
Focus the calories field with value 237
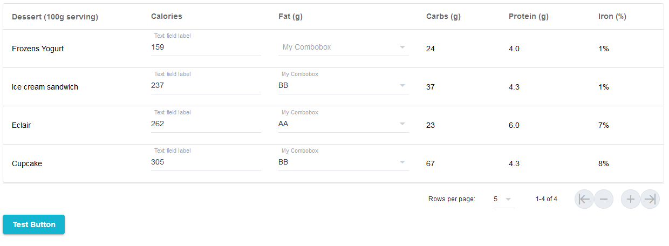206,85
